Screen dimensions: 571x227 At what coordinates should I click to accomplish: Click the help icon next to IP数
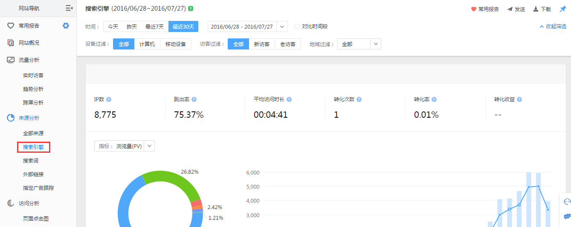pyautogui.click(x=109, y=99)
